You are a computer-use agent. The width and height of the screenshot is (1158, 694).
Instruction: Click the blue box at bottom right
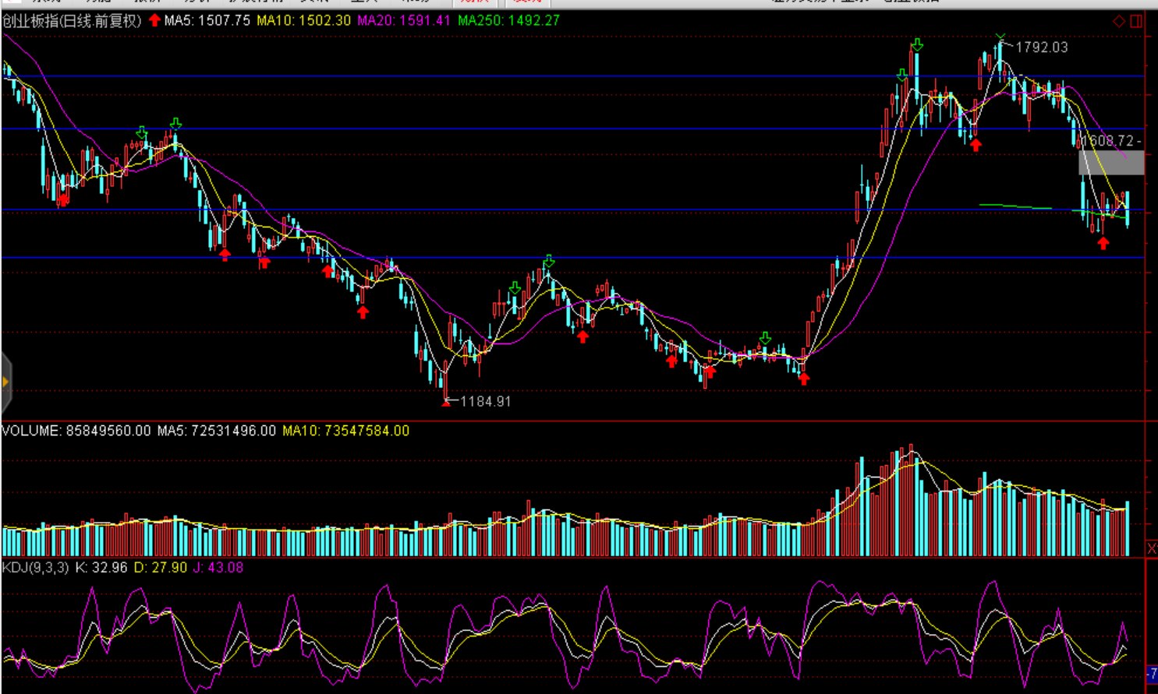[1152, 673]
